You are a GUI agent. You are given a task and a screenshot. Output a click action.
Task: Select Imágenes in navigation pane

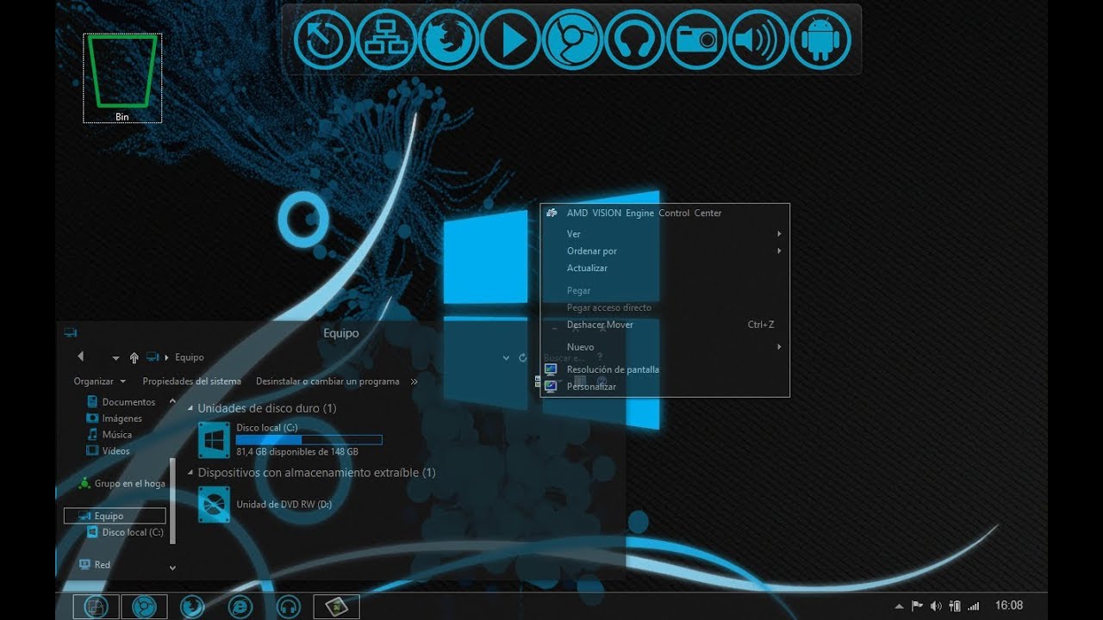pos(115,418)
